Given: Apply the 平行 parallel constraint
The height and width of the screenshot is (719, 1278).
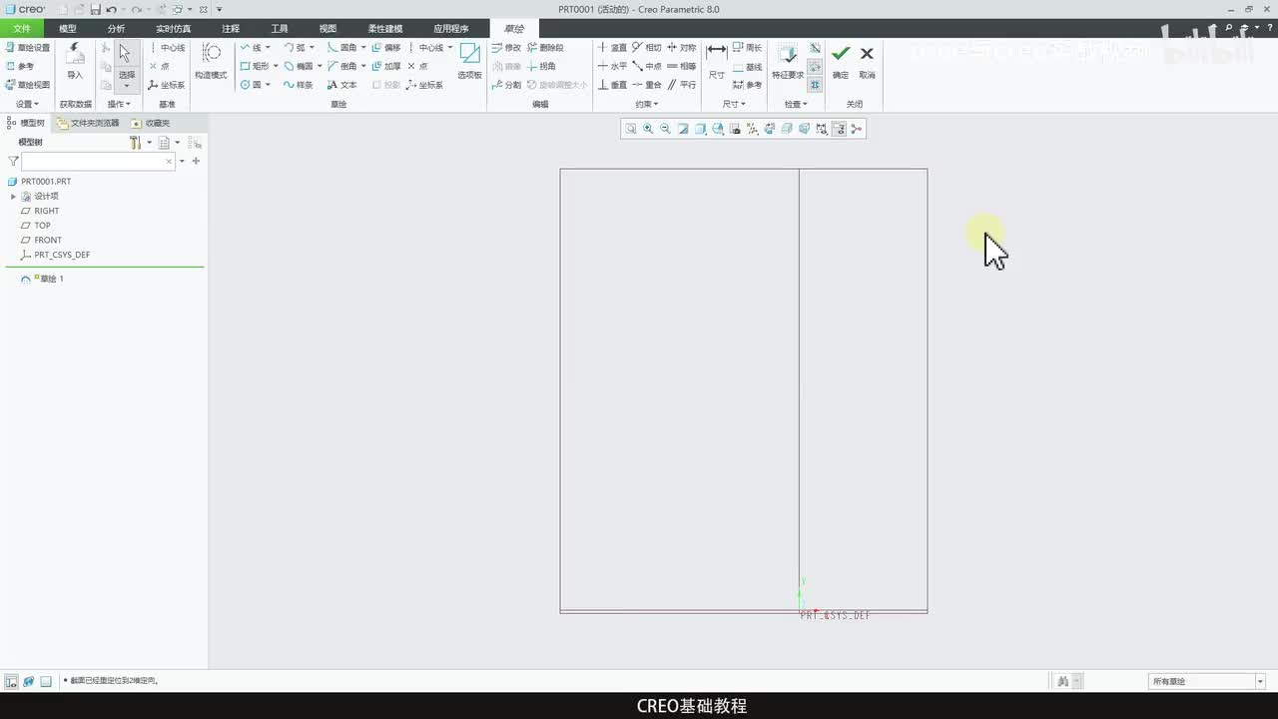Looking at the screenshot, I should click(682, 85).
